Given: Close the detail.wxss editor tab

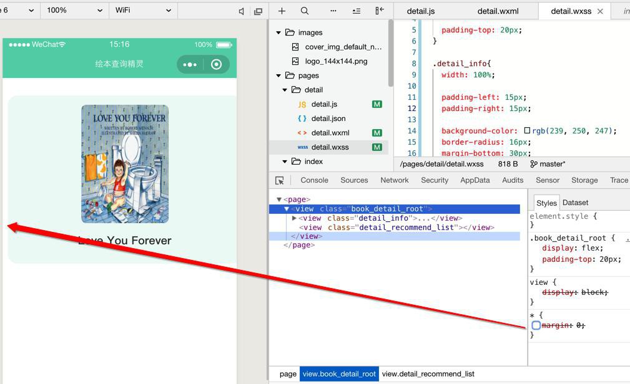Looking at the screenshot, I should [x=600, y=11].
